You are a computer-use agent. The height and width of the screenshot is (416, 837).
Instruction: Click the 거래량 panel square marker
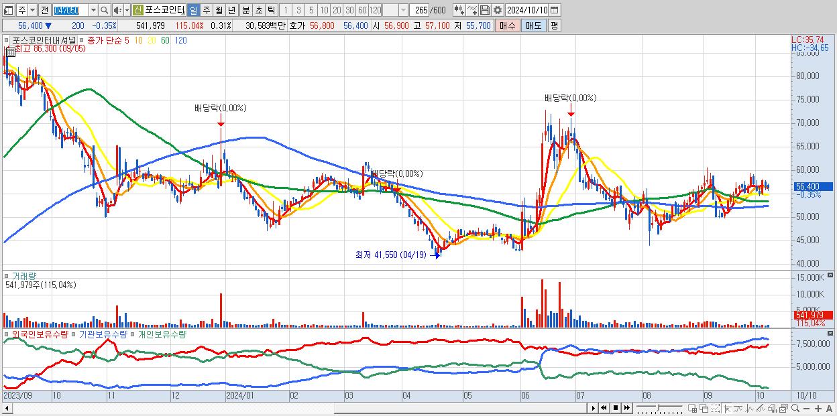point(7,275)
